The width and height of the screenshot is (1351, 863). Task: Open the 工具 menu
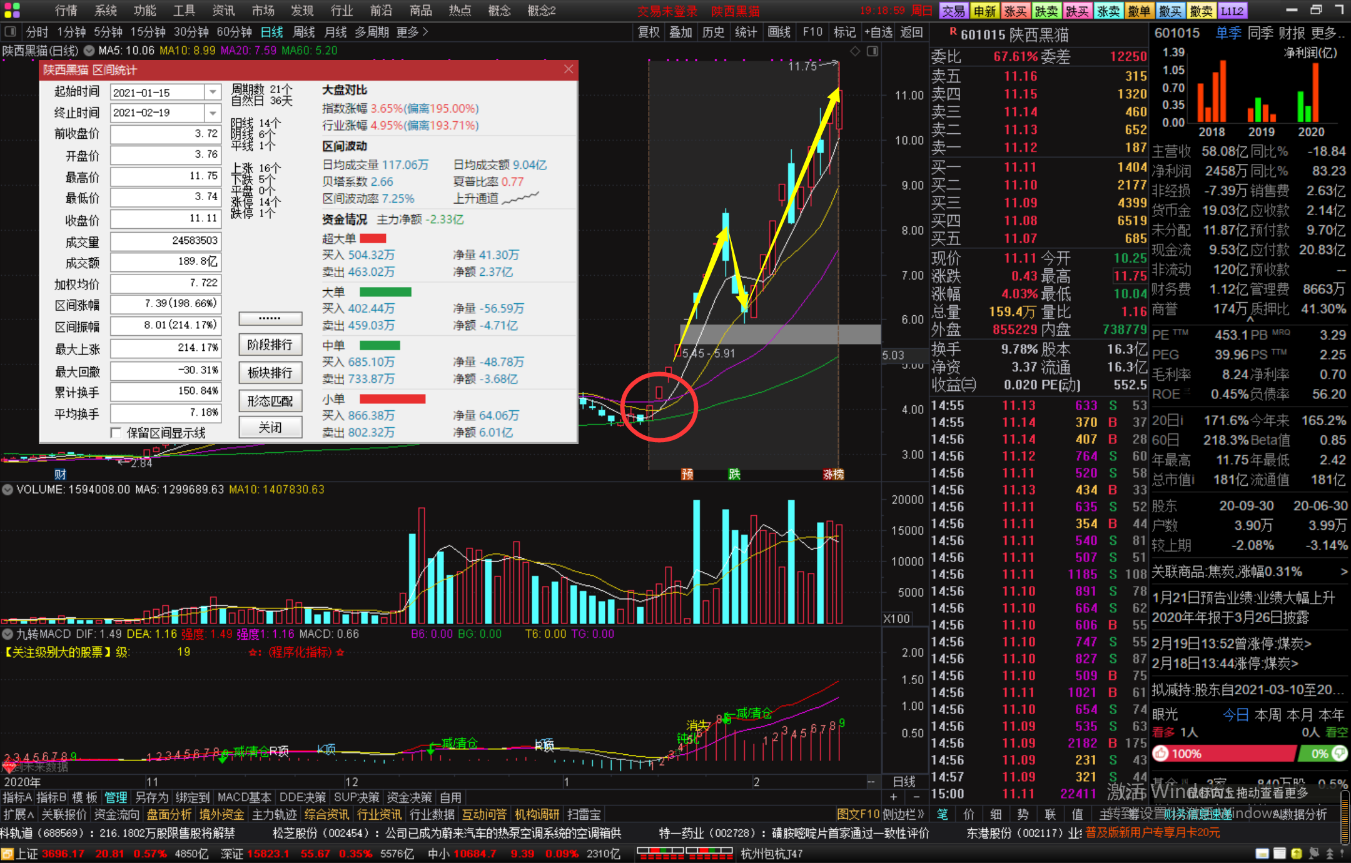tap(184, 11)
